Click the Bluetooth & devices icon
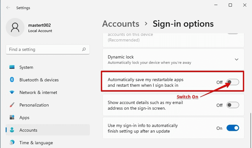The height and width of the screenshot is (148, 252). (x=12, y=80)
